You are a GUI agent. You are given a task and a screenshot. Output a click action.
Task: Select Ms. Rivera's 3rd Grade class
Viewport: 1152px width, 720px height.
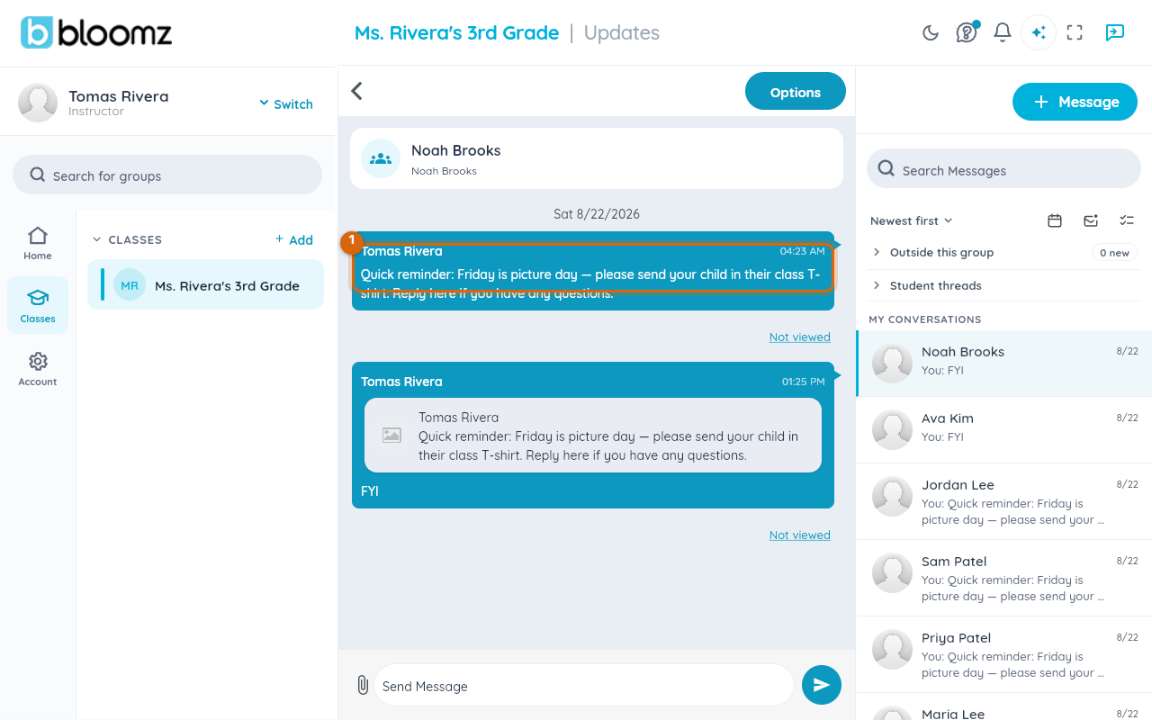tap(205, 284)
